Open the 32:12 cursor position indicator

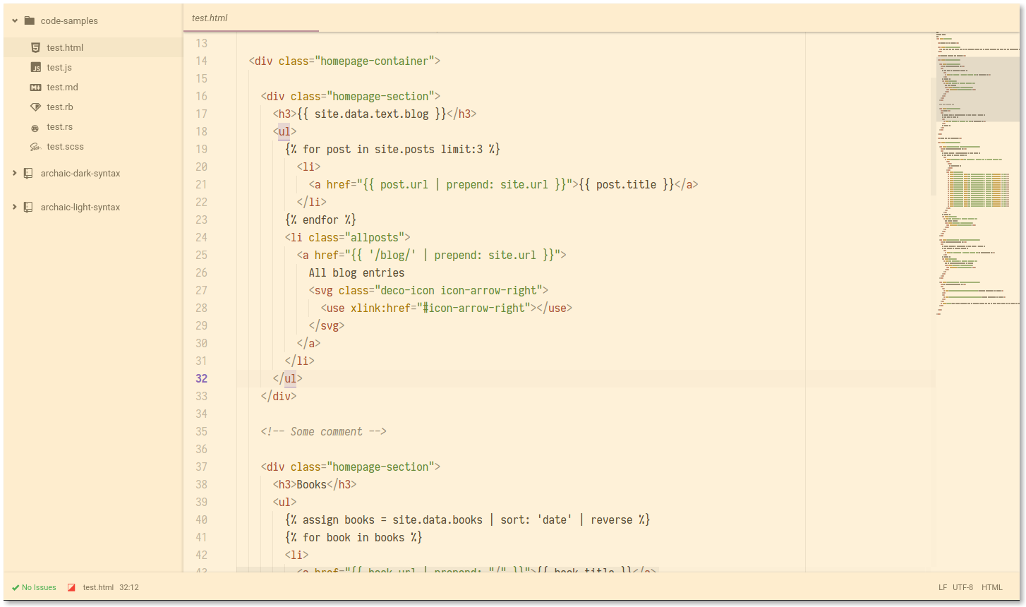point(129,587)
